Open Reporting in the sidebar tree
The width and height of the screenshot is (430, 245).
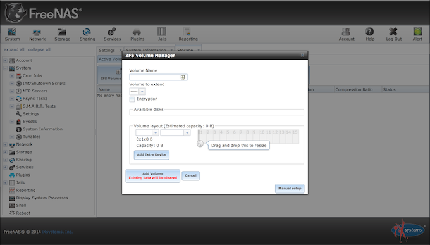pos(25,190)
